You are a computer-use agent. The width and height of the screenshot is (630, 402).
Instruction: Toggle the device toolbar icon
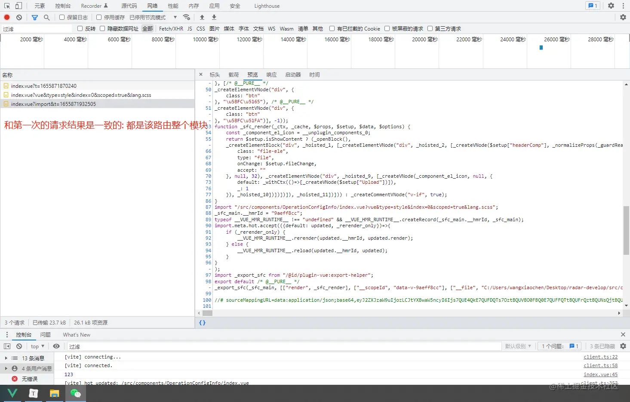coord(18,6)
